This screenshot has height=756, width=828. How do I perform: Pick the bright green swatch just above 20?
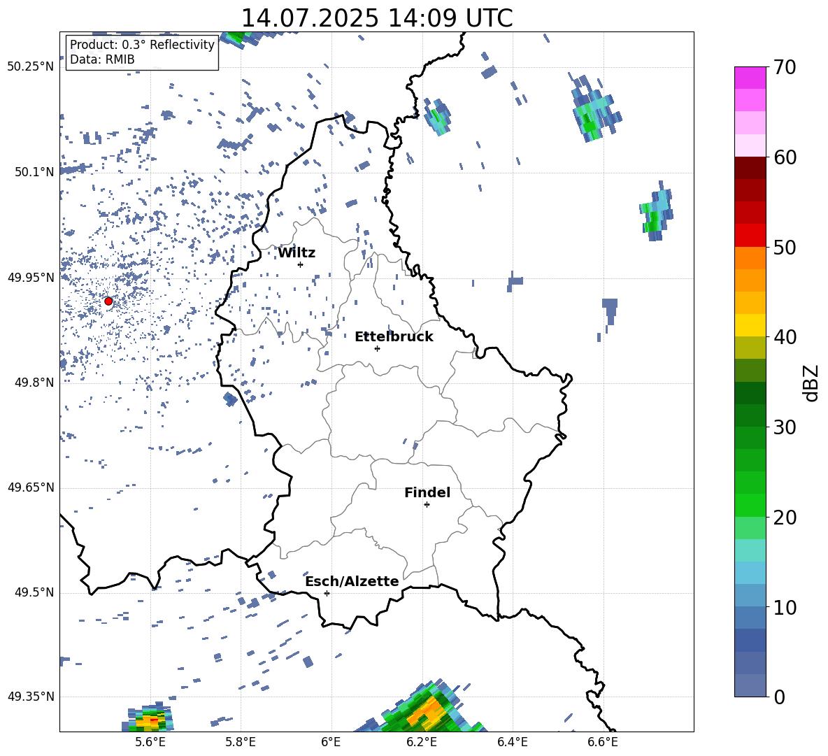[750, 505]
